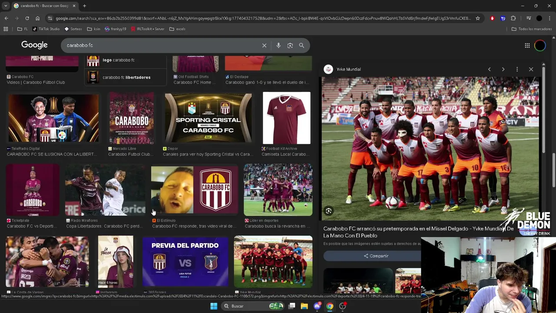Image resolution: width=556 pixels, height=313 pixels.
Task: Open the Mercado Libre Carabobo poster thumbnail
Action: point(132,118)
